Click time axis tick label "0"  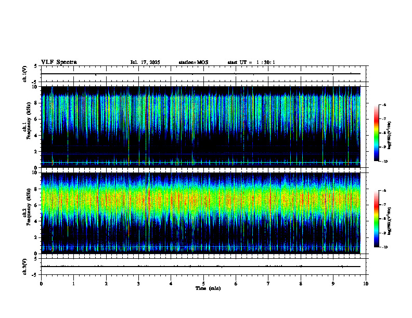point(41,284)
